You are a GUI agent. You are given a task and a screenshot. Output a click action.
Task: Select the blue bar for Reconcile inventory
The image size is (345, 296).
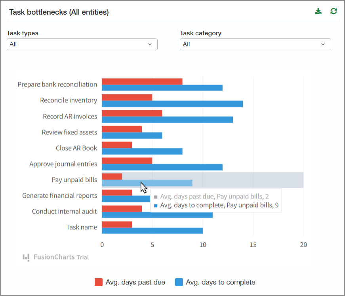pyautogui.click(x=170, y=104)
